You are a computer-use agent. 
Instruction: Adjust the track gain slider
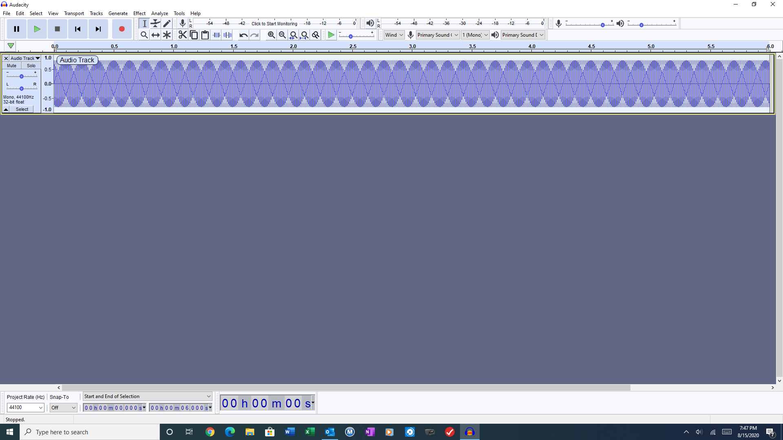tap(22, 76)
